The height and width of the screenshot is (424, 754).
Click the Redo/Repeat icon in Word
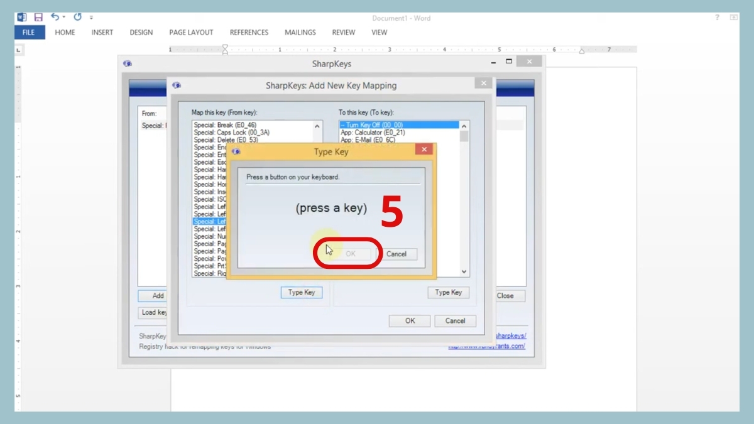point(77,17)
